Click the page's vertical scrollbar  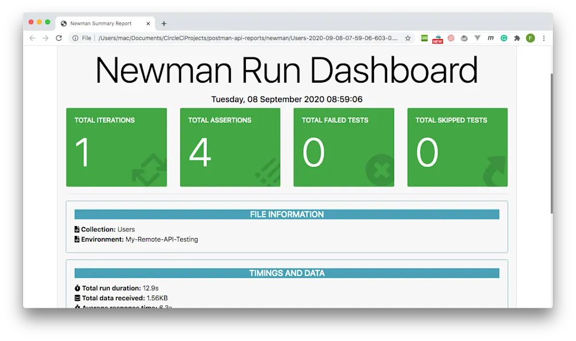point(551,143)
